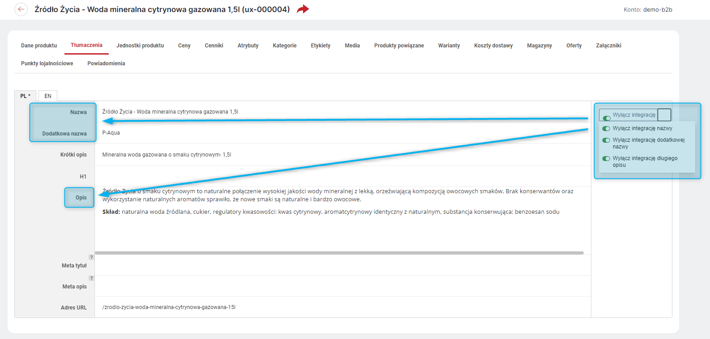Open the Jednostki produktu tab
The height and width of the screenshot is (339, 710).
coord(140,46)
